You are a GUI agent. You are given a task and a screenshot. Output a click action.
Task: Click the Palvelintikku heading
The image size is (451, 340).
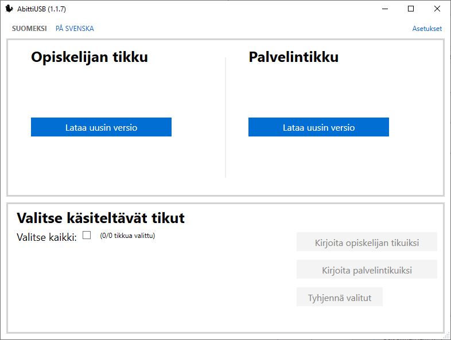(x=293, y=57)
